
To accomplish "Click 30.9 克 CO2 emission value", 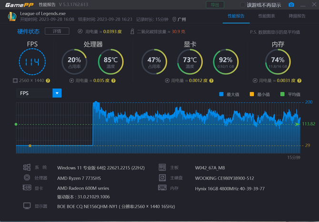I will 179,31.
